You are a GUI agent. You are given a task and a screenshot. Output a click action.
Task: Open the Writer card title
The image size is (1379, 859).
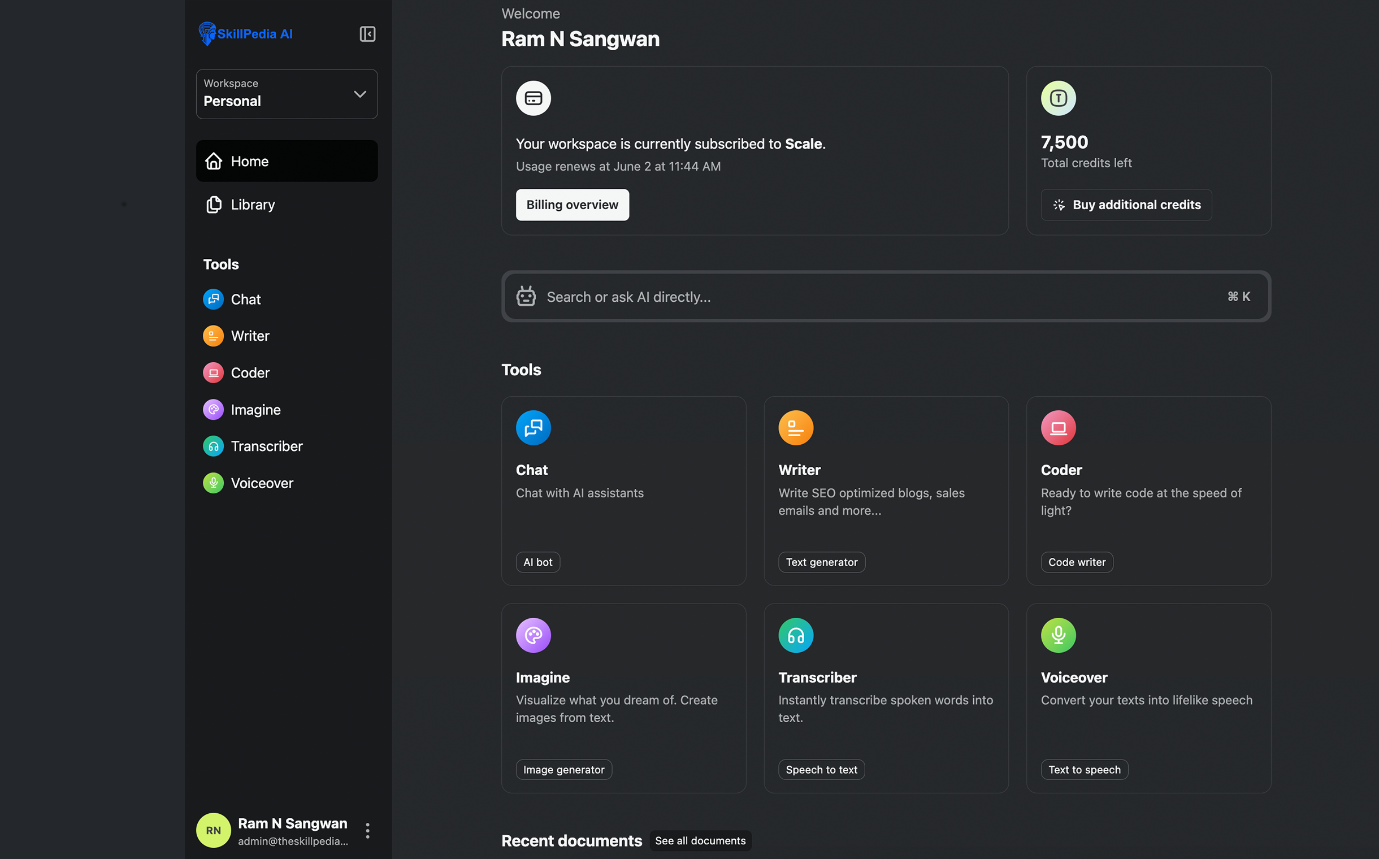click(800, 470)
